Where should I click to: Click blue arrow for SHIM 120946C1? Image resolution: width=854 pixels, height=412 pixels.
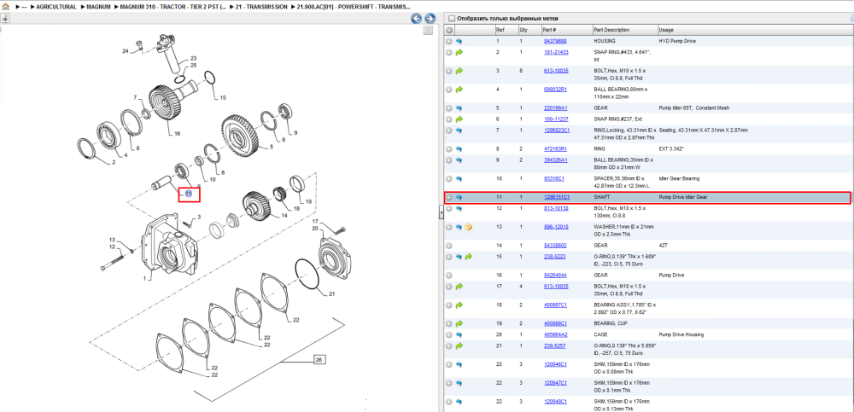pyautogui.click(x=459, y=364)
